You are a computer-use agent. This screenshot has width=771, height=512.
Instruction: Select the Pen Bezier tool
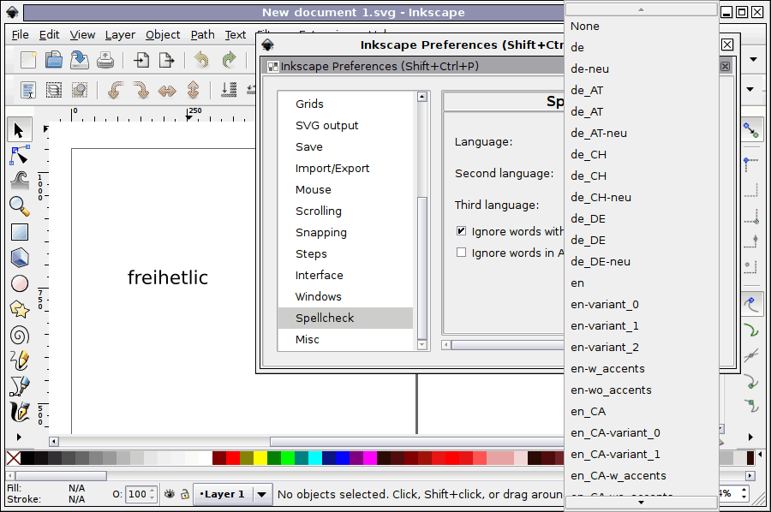[x=19, y=386]
